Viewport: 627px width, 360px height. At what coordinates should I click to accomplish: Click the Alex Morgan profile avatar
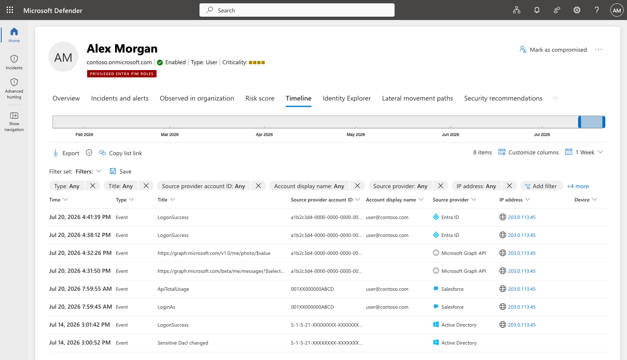coord(63,57)
